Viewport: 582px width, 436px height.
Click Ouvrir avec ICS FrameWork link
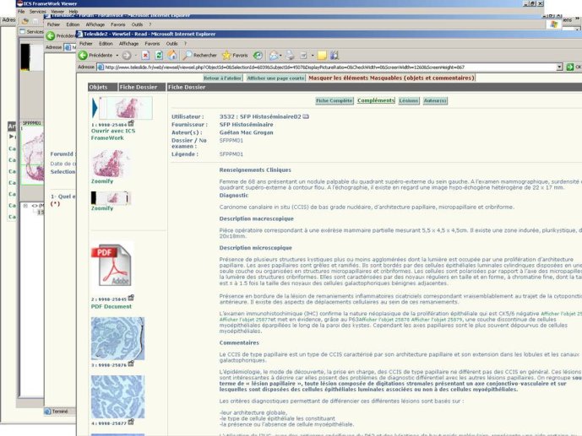coord(113,134)
